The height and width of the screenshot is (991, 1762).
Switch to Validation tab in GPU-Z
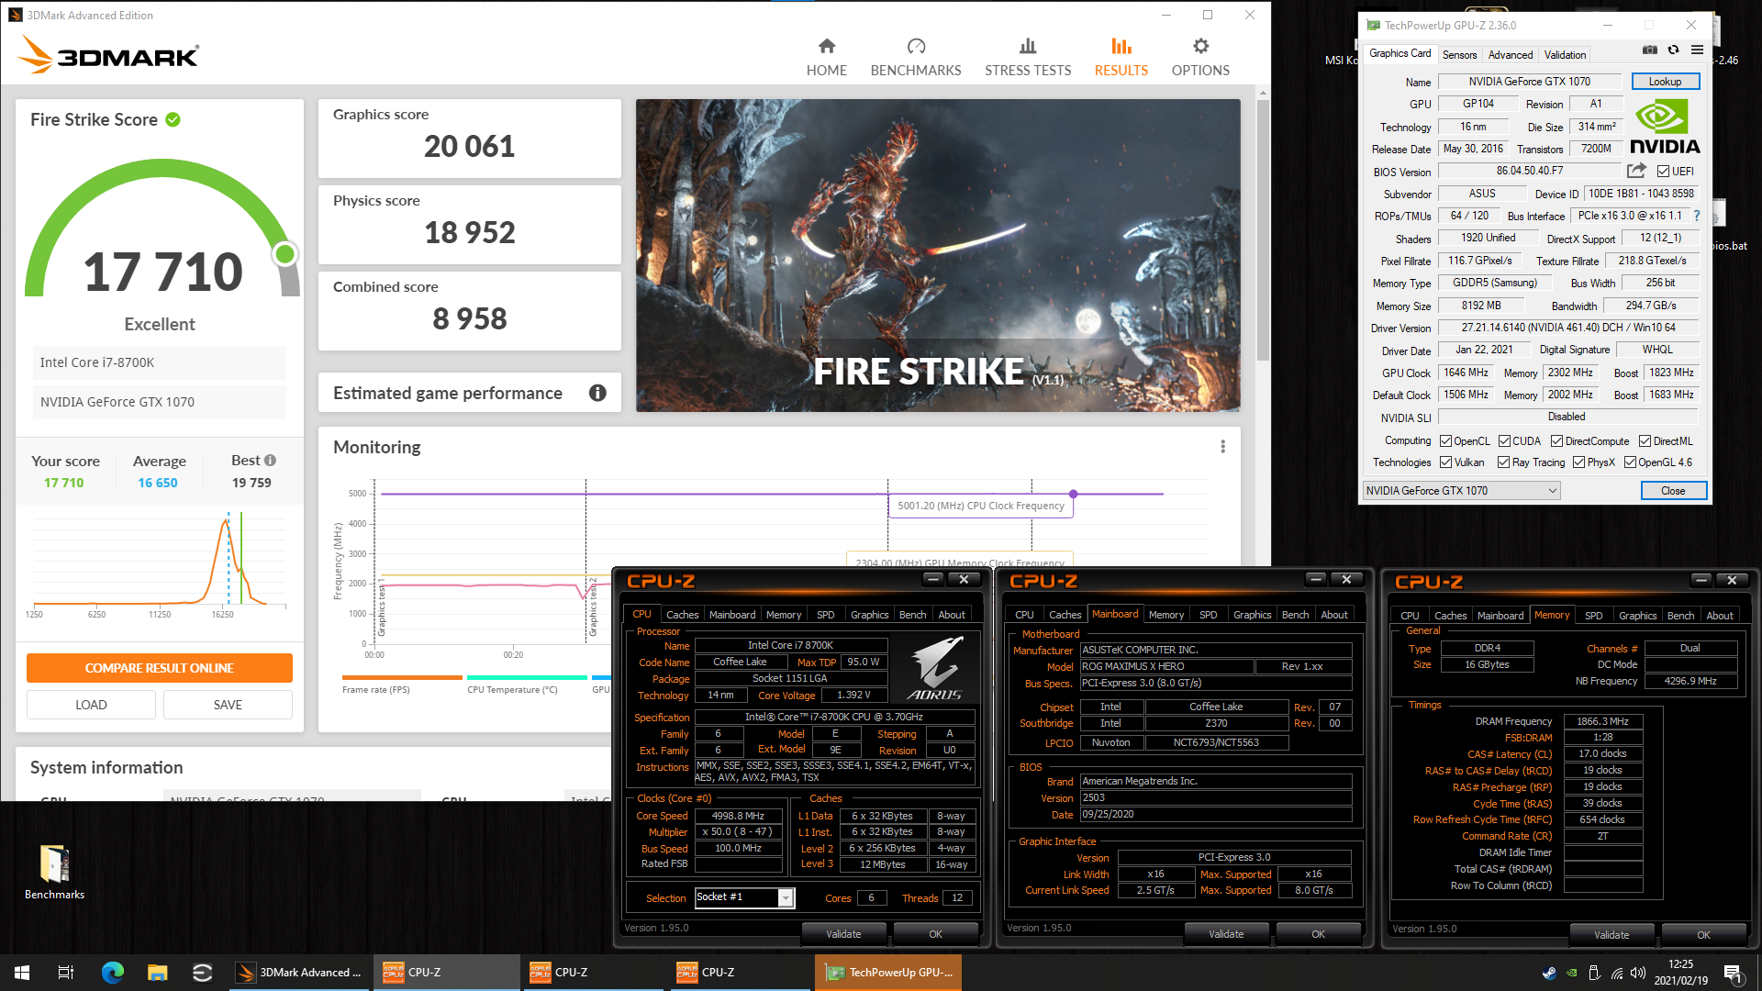[x=1565, y=55]
